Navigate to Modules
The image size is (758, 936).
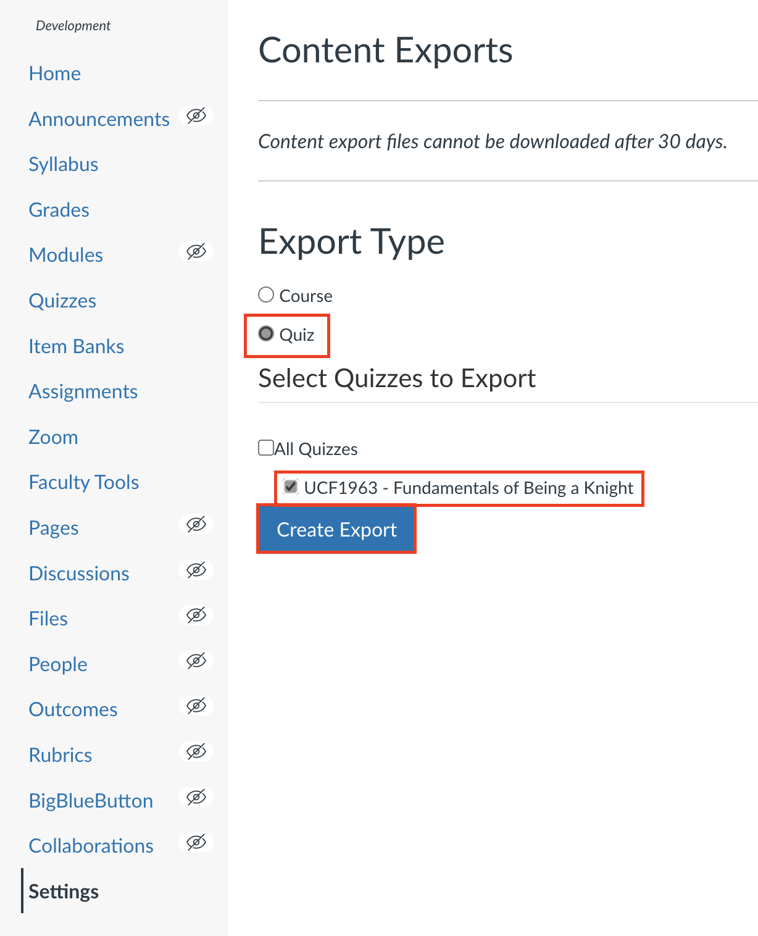pos(66,255)
